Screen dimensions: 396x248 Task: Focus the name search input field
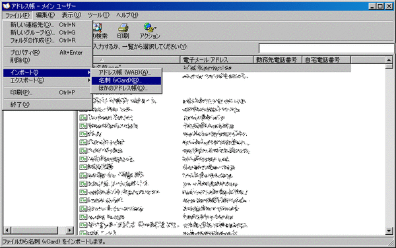pos(326,48)
